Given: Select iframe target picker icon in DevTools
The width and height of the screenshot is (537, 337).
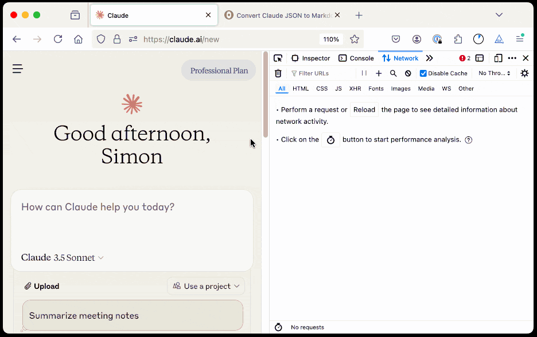Looking at the screenshot, I should tap(480, 58).
